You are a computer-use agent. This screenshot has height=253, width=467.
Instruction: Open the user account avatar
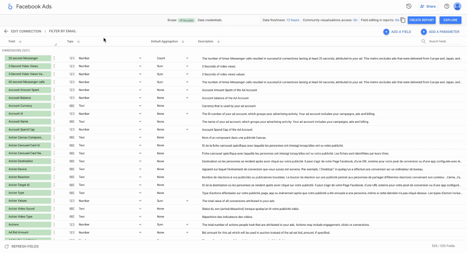457,6
